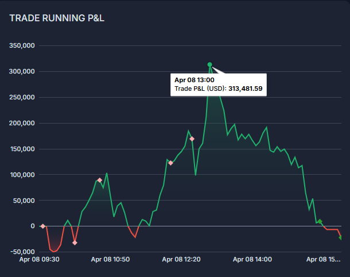Click the truncated Apr 08 15... x-axis label
Viewport: 350px width, 277px height.
[324, 259]
